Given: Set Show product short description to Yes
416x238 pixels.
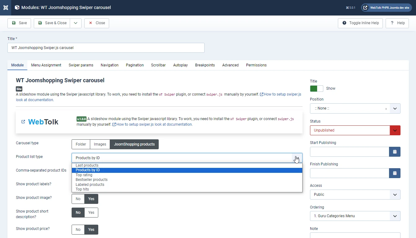Looking at the screenshot, I should 91,213.
